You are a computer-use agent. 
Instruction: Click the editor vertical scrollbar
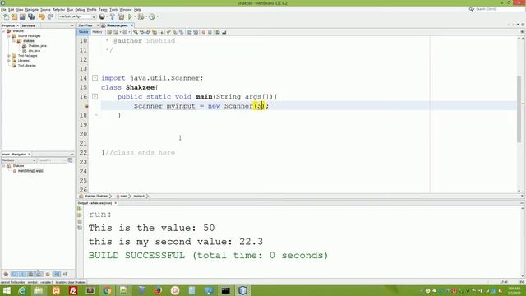[519, 109]
